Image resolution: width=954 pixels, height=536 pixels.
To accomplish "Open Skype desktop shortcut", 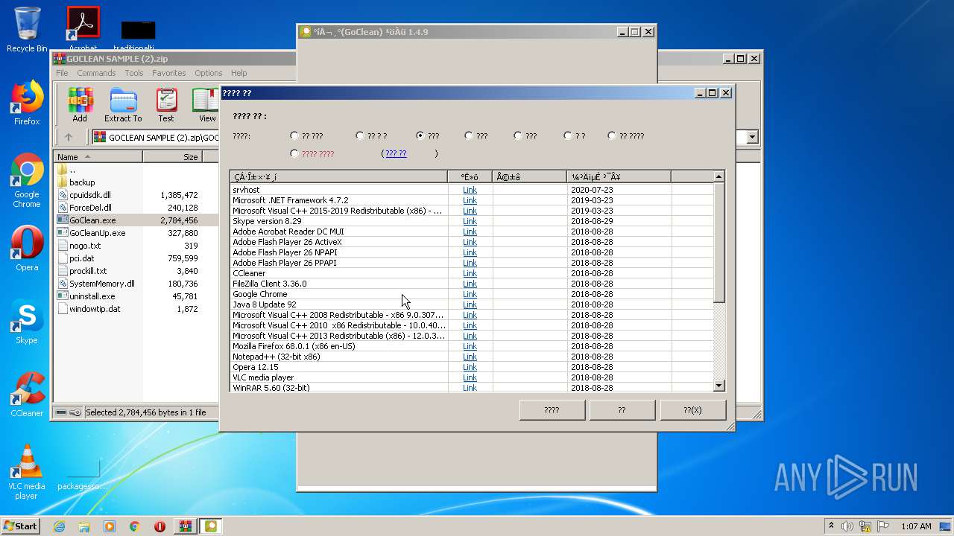I will point(27,322).
